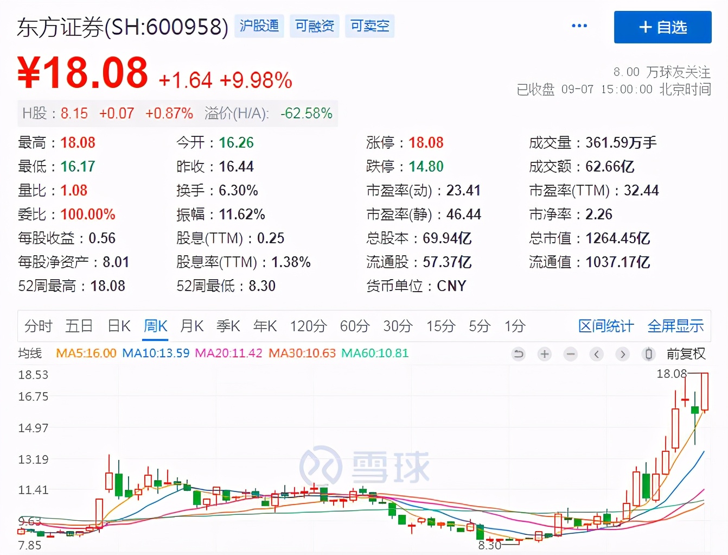Click the 52周最低 value 8.30

coord(262,286)
